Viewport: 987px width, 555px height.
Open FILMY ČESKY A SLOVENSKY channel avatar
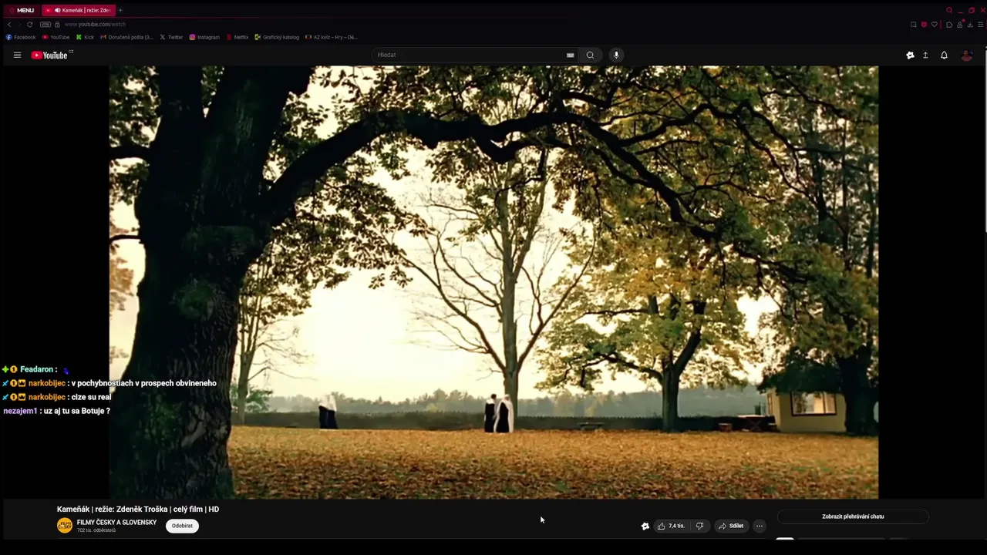click(x=65, y=526)
